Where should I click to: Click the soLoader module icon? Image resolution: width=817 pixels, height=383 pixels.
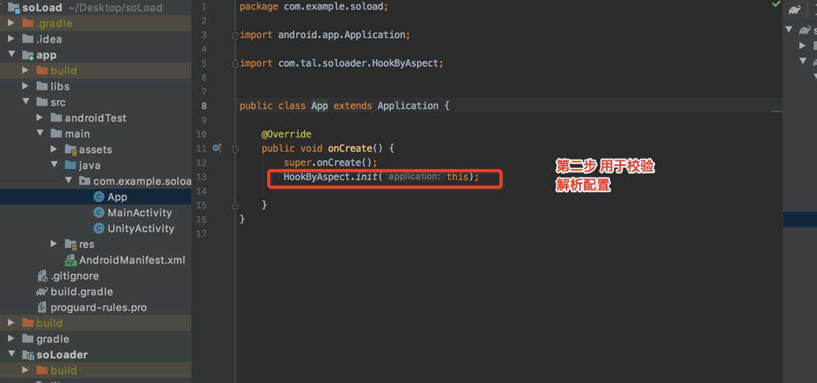(28, 355)
